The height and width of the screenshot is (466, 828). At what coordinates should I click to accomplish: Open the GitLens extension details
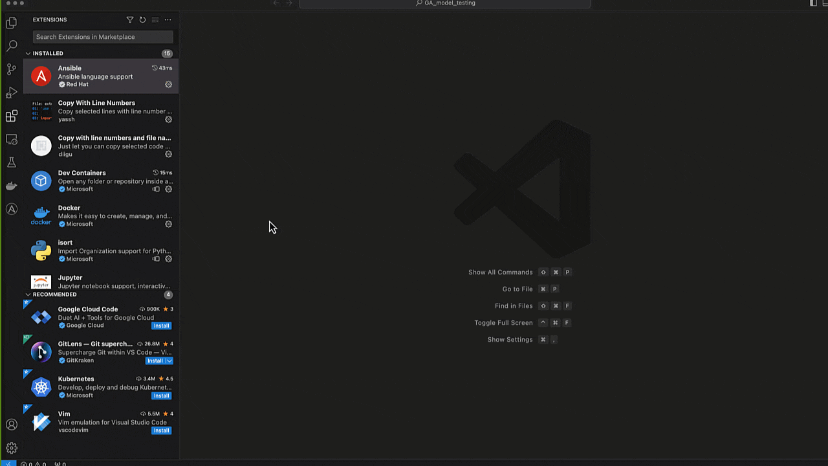(101, 352)
